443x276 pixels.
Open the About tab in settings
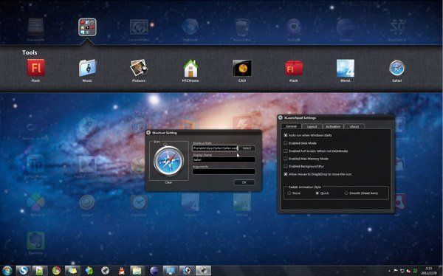click(354, 126)
